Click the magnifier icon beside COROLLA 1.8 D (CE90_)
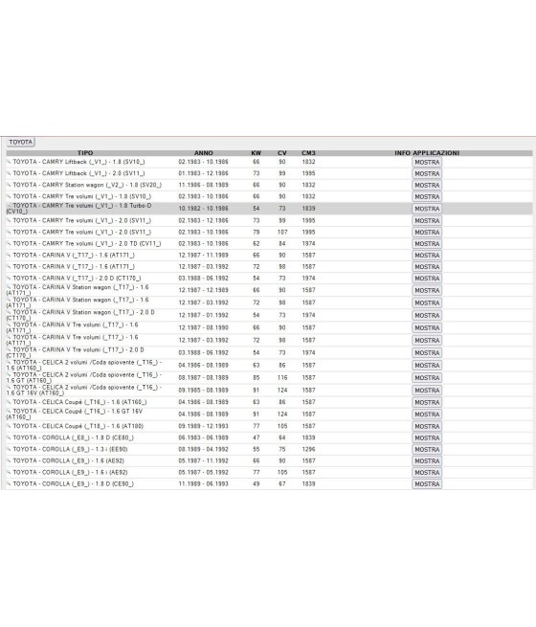The height and width of the screenshot is (627, 536). point(9,484)
